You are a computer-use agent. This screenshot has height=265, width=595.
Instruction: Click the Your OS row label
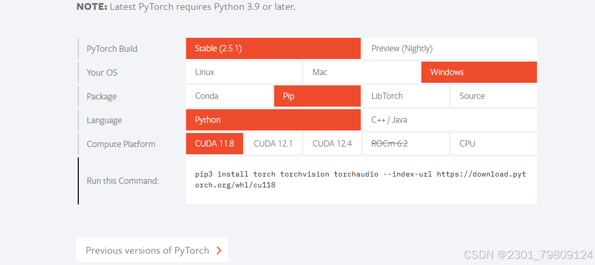[x=102, y=72]
